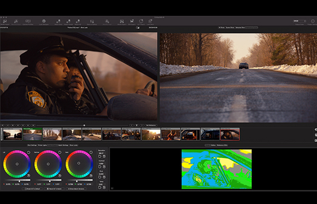Click the Saturation value field
This screenshot has width=317, height=204.
101,153
